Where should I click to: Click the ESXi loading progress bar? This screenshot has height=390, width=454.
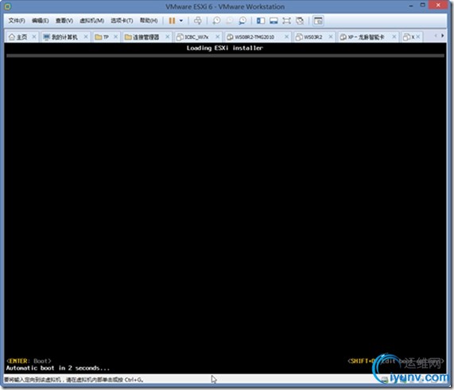tap(225, 56)
